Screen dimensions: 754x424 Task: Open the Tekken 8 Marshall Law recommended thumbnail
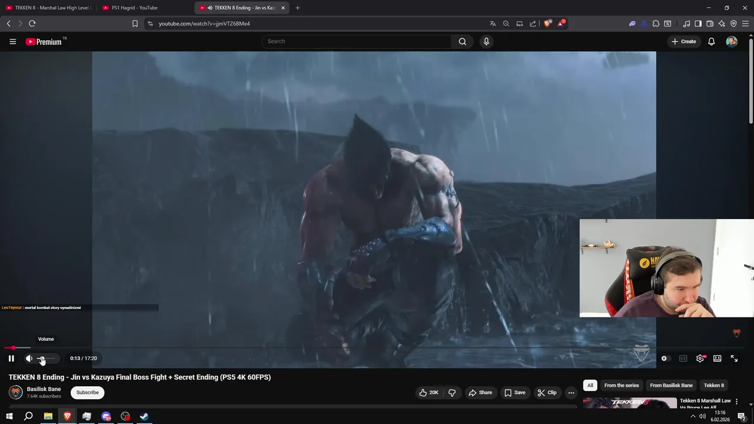point(630,403)
